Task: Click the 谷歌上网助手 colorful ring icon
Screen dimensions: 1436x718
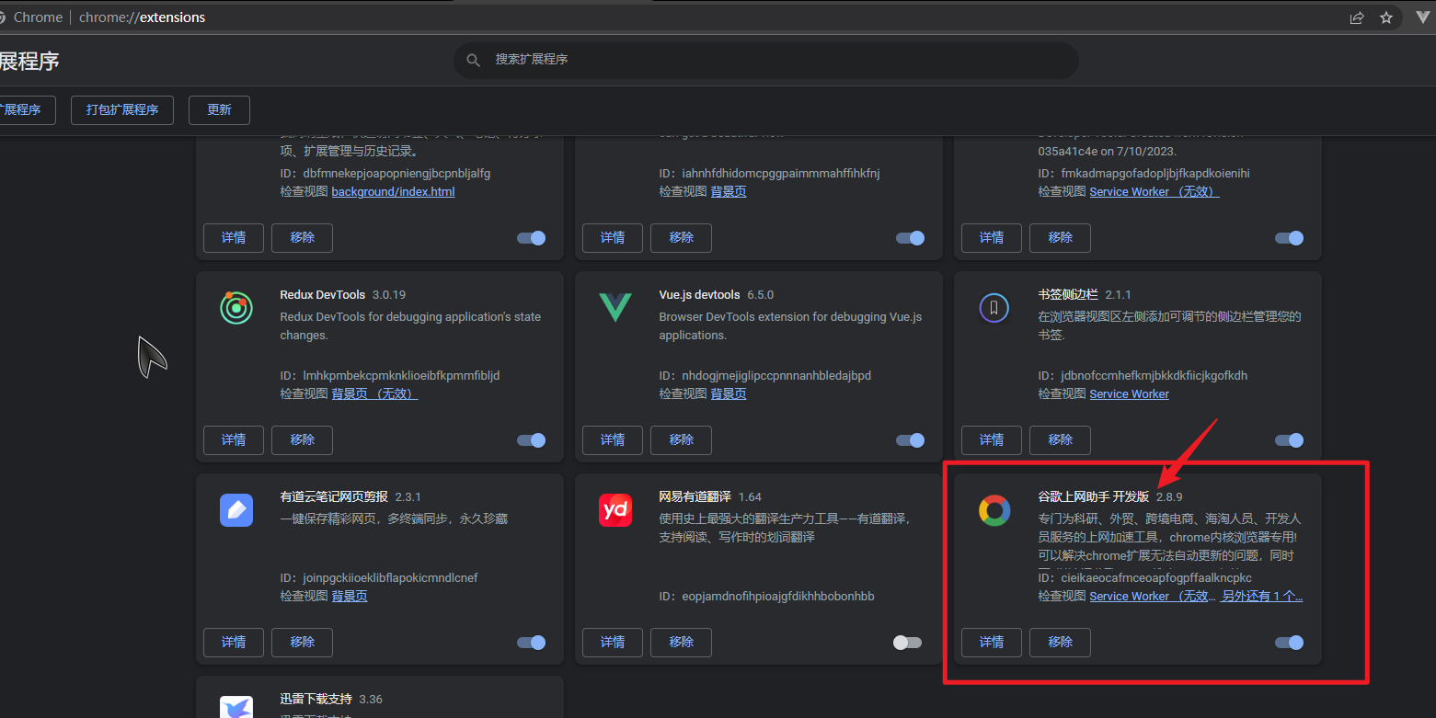Action: coord(994,510)
